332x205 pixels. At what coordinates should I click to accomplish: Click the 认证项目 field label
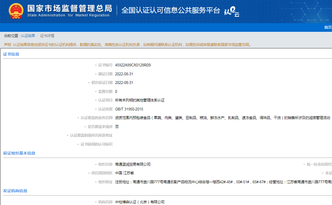105,100
